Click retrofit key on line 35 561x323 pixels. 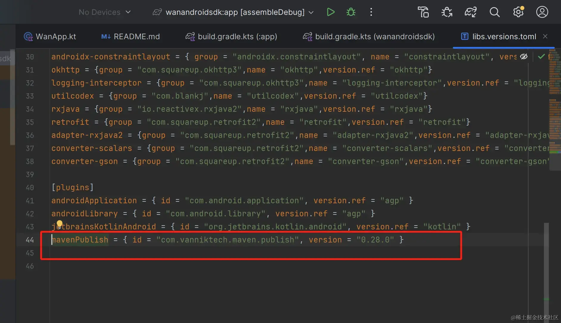pos(70,122)
